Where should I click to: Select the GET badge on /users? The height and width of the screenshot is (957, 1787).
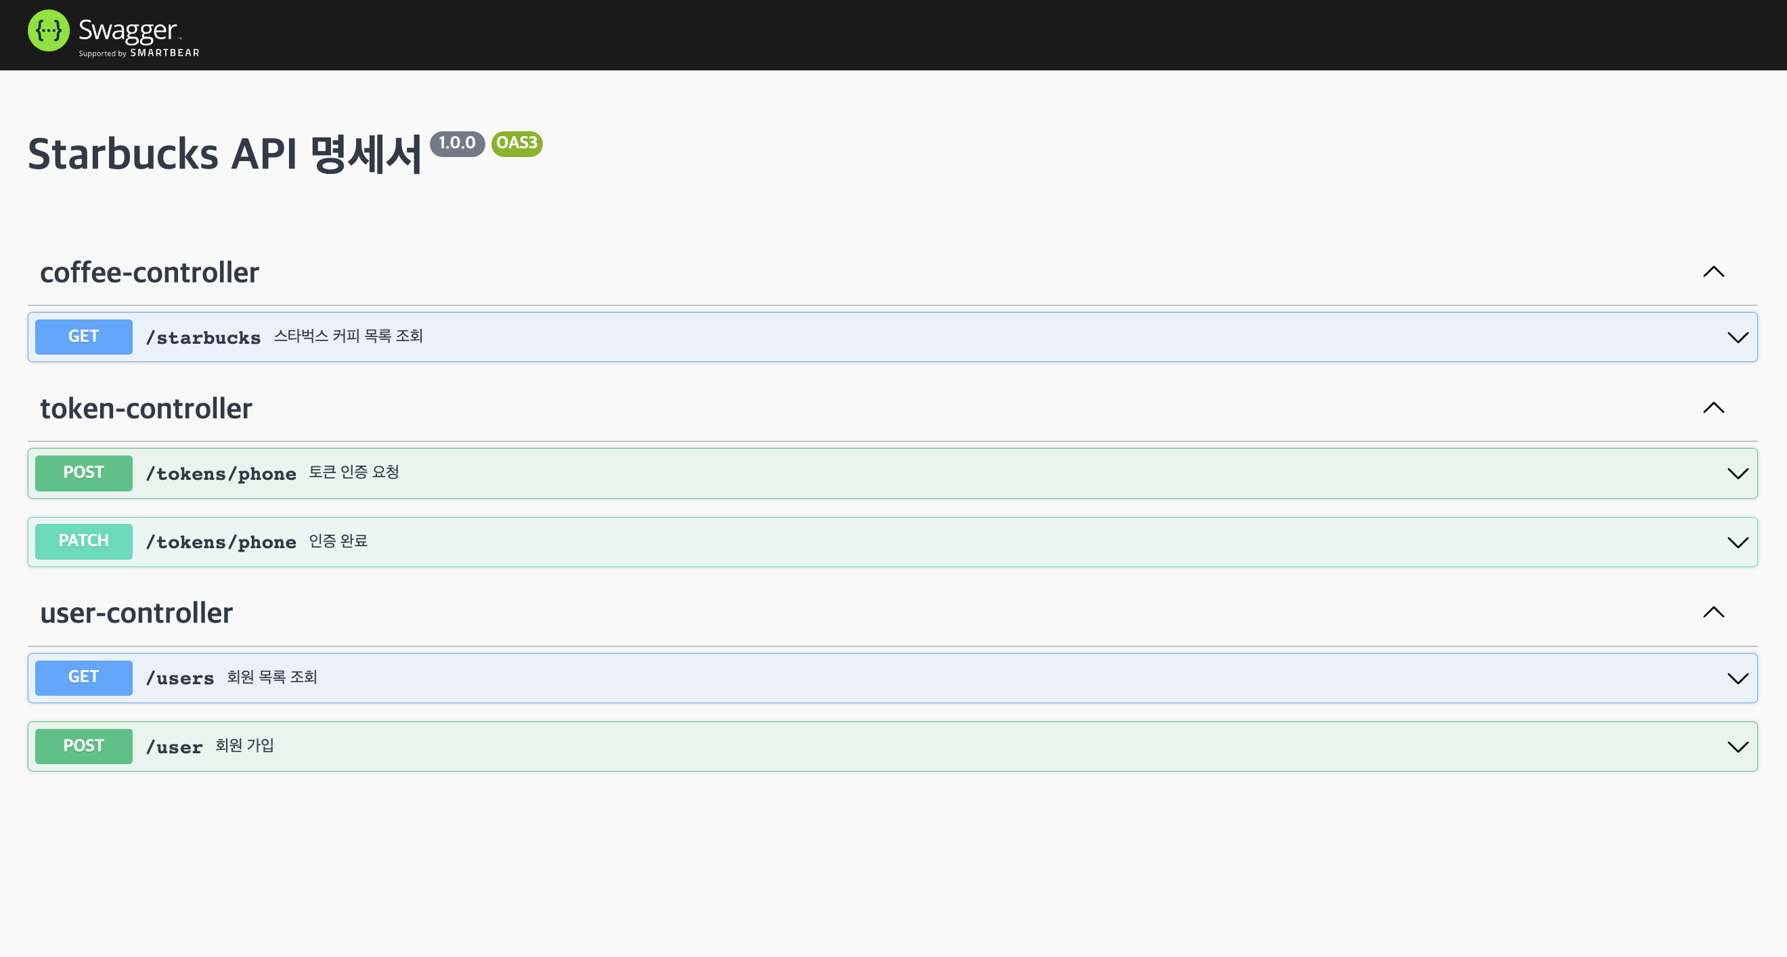83,677
